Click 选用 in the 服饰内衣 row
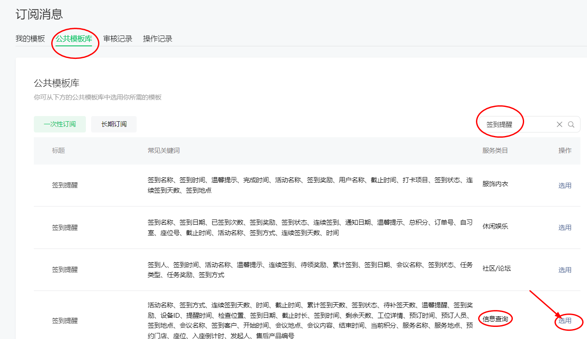This screenshot has height=339, width=587. (565, 185)
